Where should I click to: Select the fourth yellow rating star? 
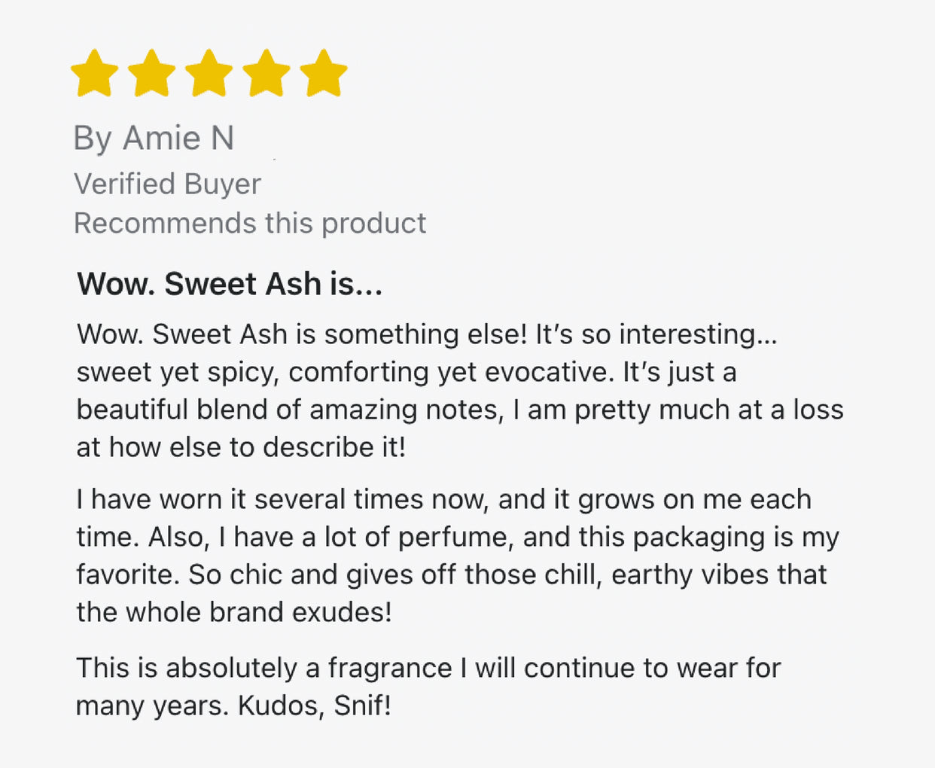tap(266, 74)
